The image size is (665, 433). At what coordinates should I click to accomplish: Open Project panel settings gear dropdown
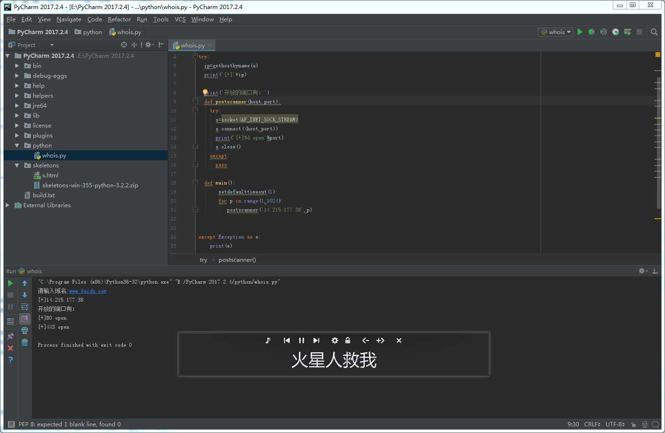click(149, 45)
